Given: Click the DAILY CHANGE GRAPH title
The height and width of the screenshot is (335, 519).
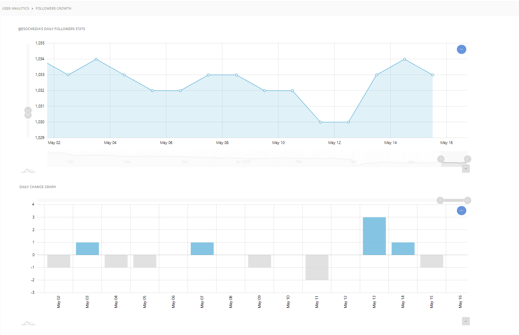Looking at the screenshot, I should pyautogui.click(x=37, y=187).
